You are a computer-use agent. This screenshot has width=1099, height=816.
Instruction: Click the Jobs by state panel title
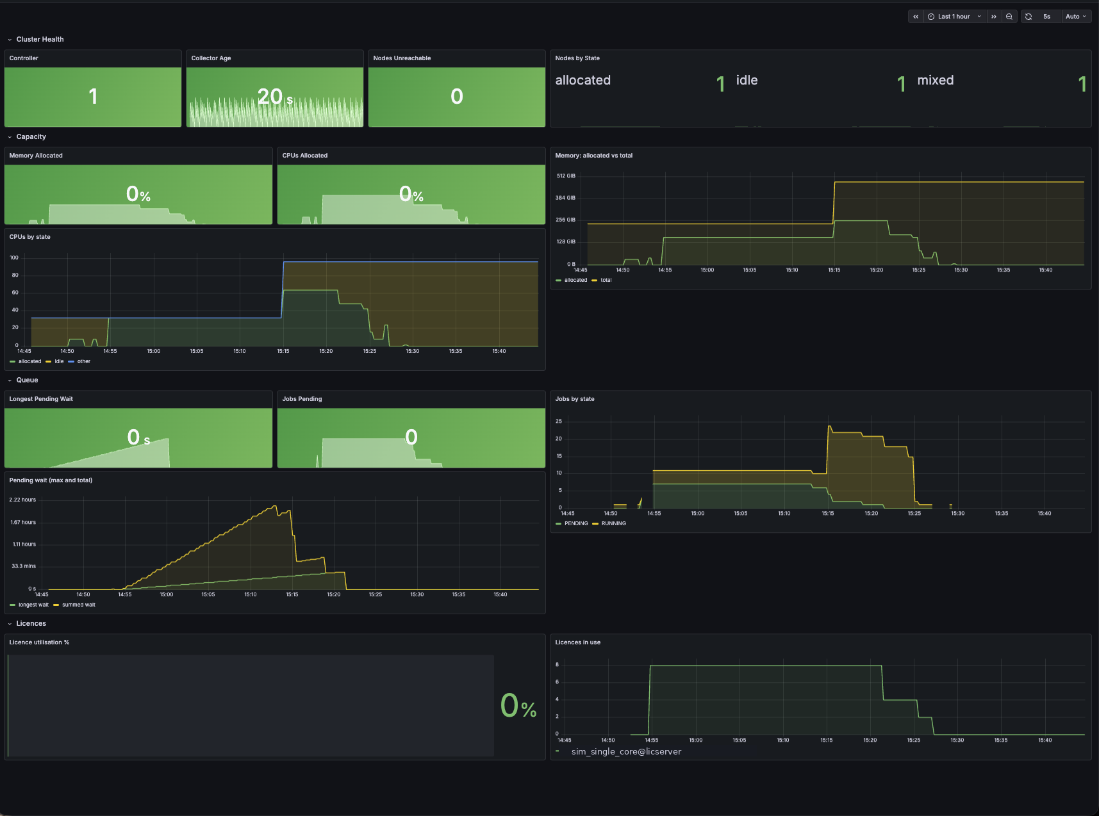(575, 399)
